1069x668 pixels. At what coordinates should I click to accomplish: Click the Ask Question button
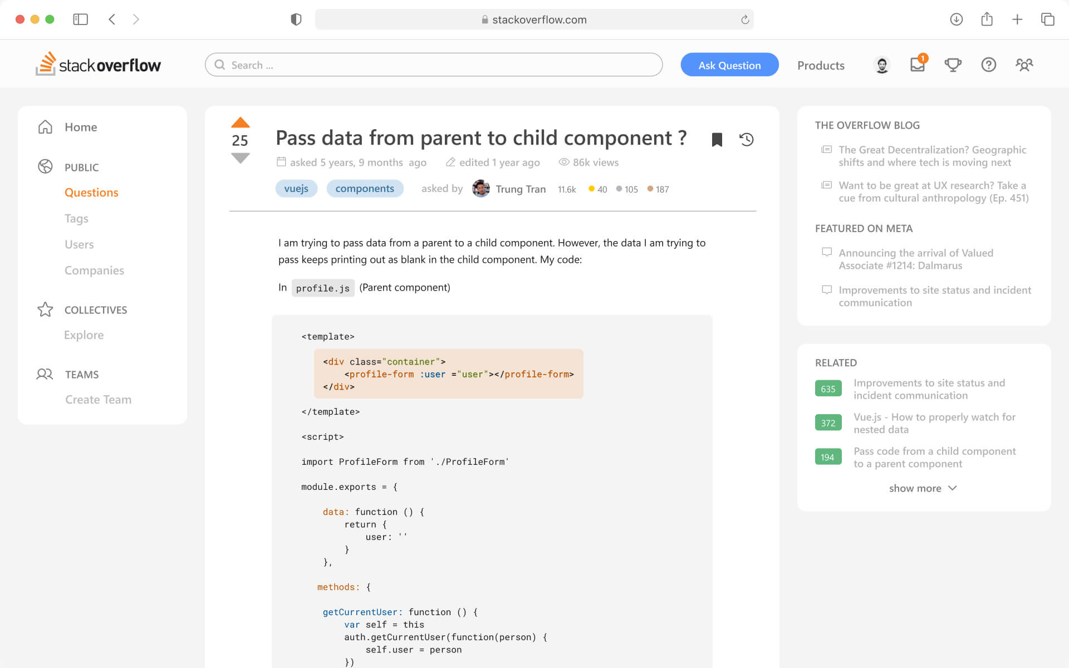[729, 65]
